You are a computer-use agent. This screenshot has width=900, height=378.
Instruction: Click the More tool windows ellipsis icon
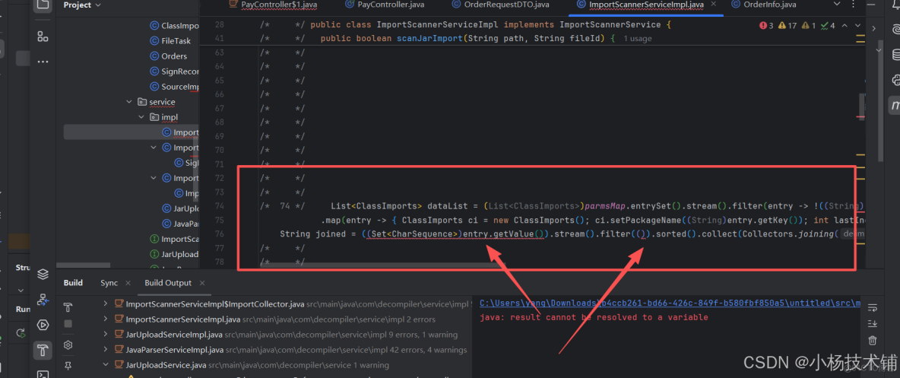tap(43, 62)
